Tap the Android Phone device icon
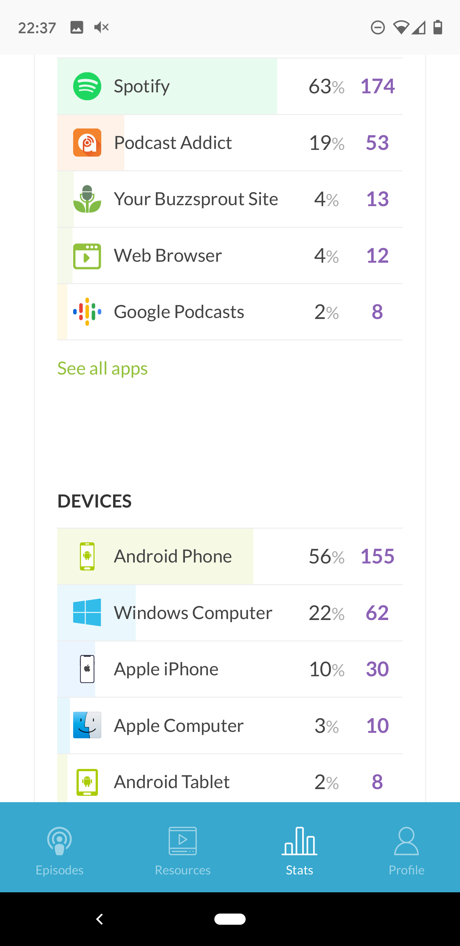Screen dimensions: 460x946 87,556
